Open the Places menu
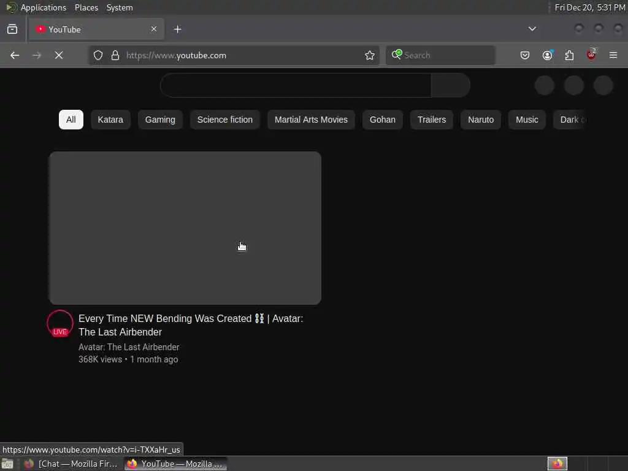628x471 pixels. click(x=86, y=7)
